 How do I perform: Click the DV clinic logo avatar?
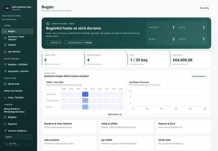[x=7, y=8]
